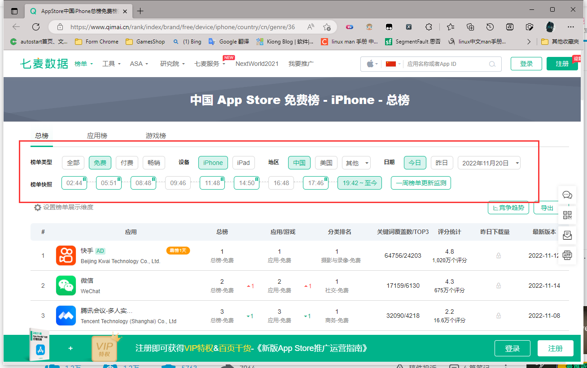Click the lock icon in the WeChat downloads cell
The height and width of the screenshot is (368, 587).
click(x=498, y=286)
